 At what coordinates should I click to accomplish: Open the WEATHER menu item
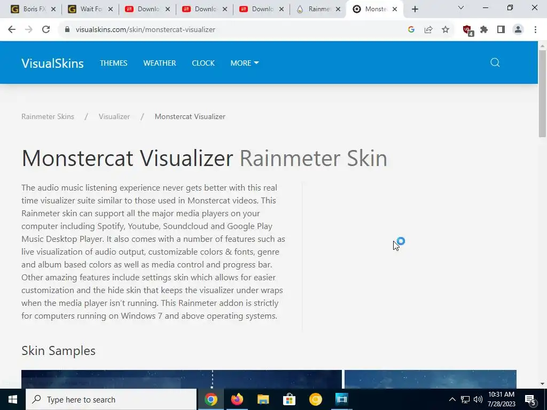(160, 63)
